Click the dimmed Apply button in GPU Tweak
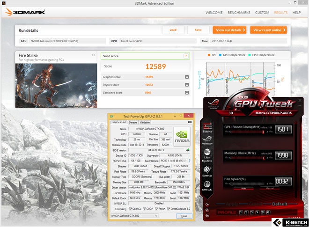 232,204
